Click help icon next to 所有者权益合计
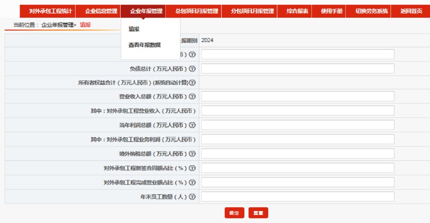This screenshot has width=430, height=223. point(193,83)
